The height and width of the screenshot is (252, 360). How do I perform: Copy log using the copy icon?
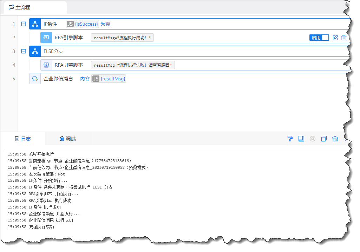click(x=324, y=139)
